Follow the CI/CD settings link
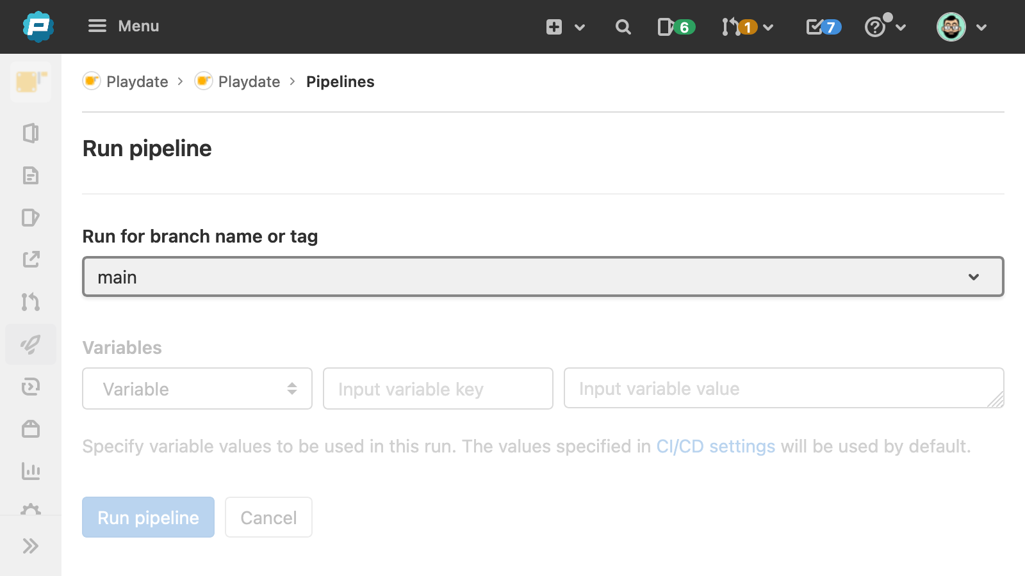The height and width of the screenshot is (576, 1025). coord(716,446)
